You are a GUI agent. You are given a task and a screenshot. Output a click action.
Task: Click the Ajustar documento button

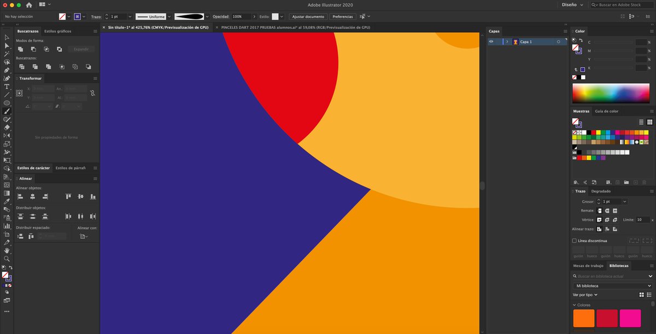coord(308,16)
